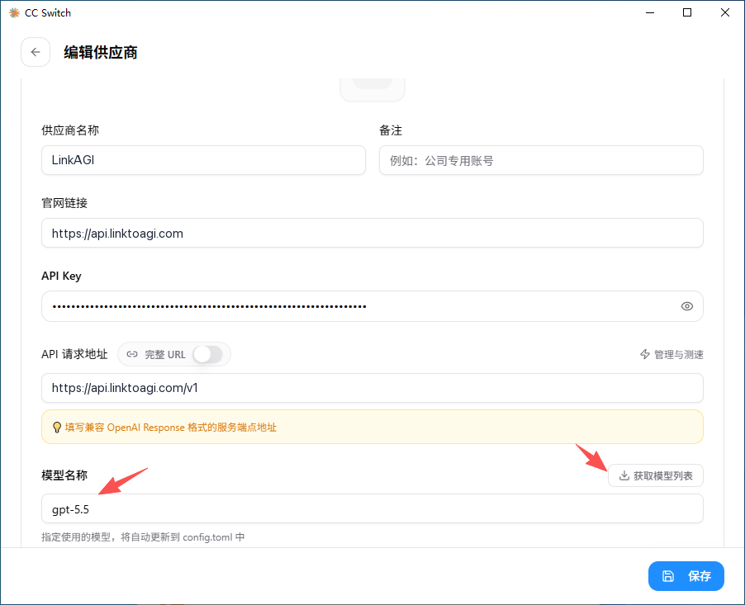The height and width of the screenshot is (605, 745).
Task: Click the lightbulb hint icon
Action: pyautogui.click(x=56, y=428)
